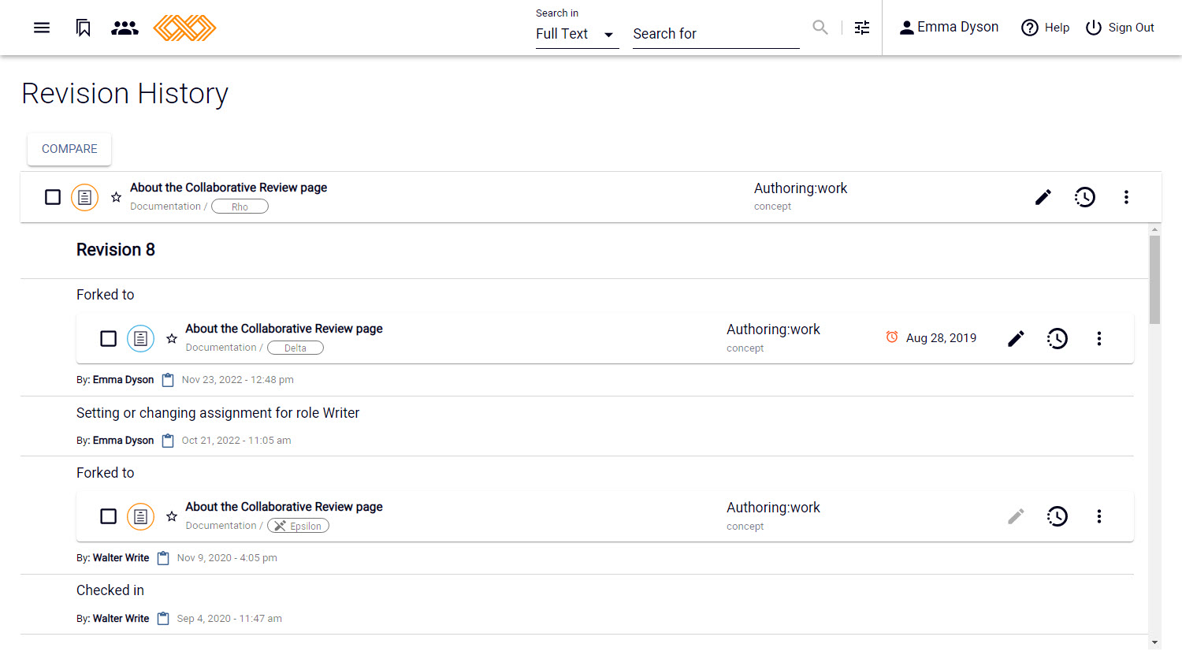Viewport: 1182px width, 670px height.
Task: Click the Epsilon branch tag
Action: 298,526
